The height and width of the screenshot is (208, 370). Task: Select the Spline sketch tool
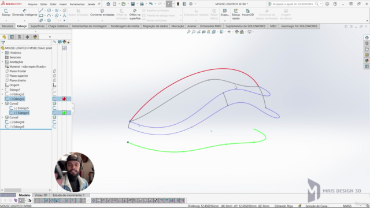pos(57,10)
